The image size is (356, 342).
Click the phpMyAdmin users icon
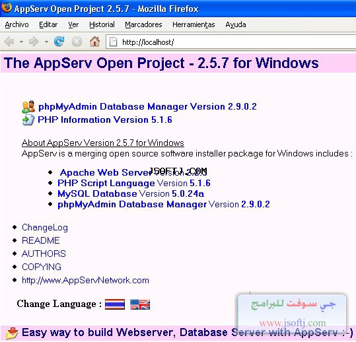tap(28, 107)
